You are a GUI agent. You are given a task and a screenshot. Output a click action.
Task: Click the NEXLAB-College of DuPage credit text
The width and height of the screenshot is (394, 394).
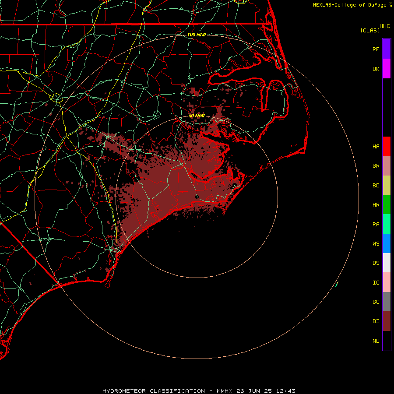click(x=349, y=5)
